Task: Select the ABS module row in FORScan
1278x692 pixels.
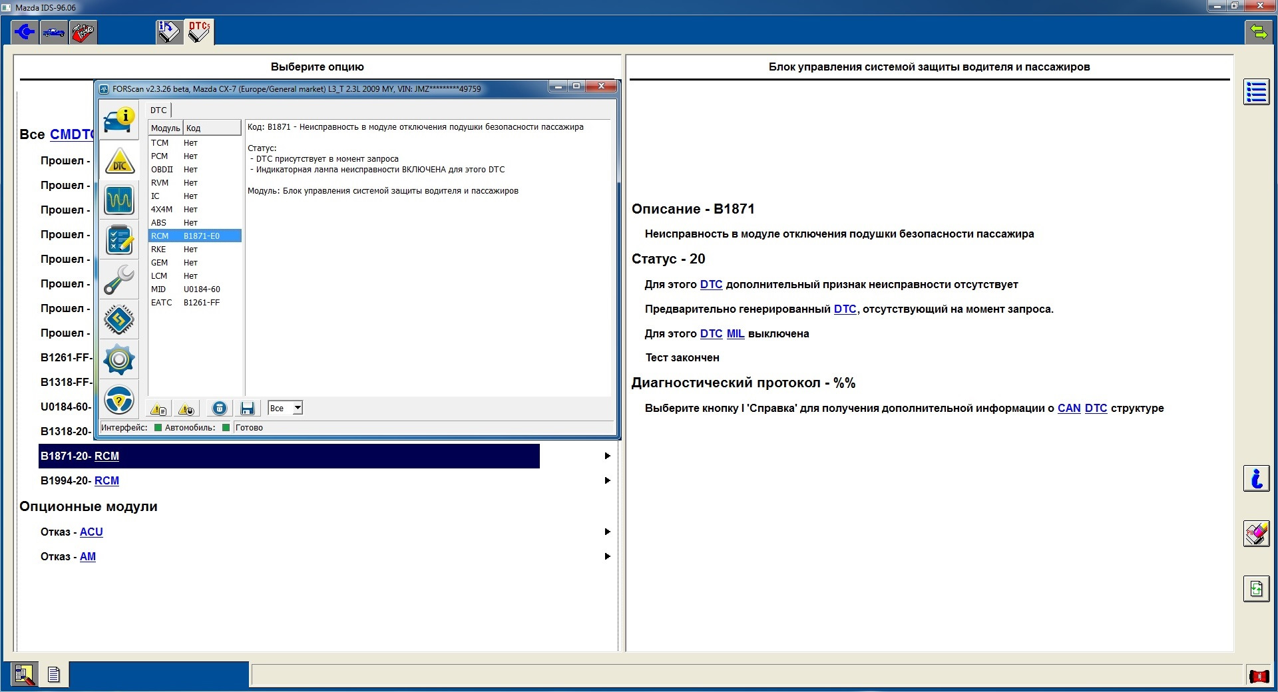Action: 194,223
